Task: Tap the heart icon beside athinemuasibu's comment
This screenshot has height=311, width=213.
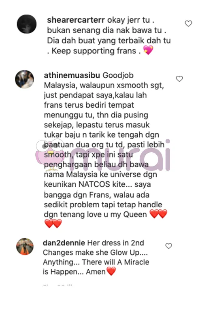Action: pyautogui.click(x=179, y=79)
